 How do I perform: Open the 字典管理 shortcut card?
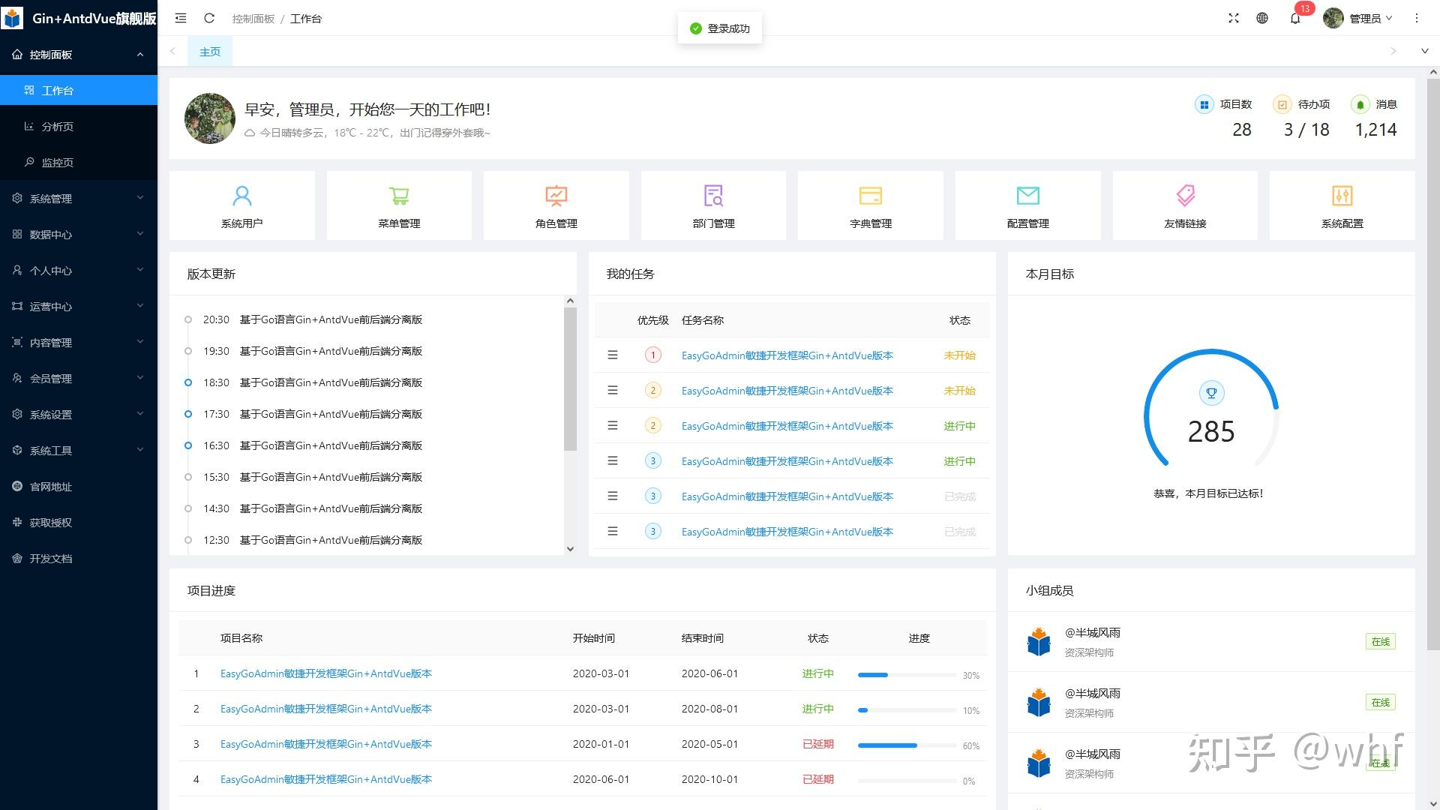point(870,205)
